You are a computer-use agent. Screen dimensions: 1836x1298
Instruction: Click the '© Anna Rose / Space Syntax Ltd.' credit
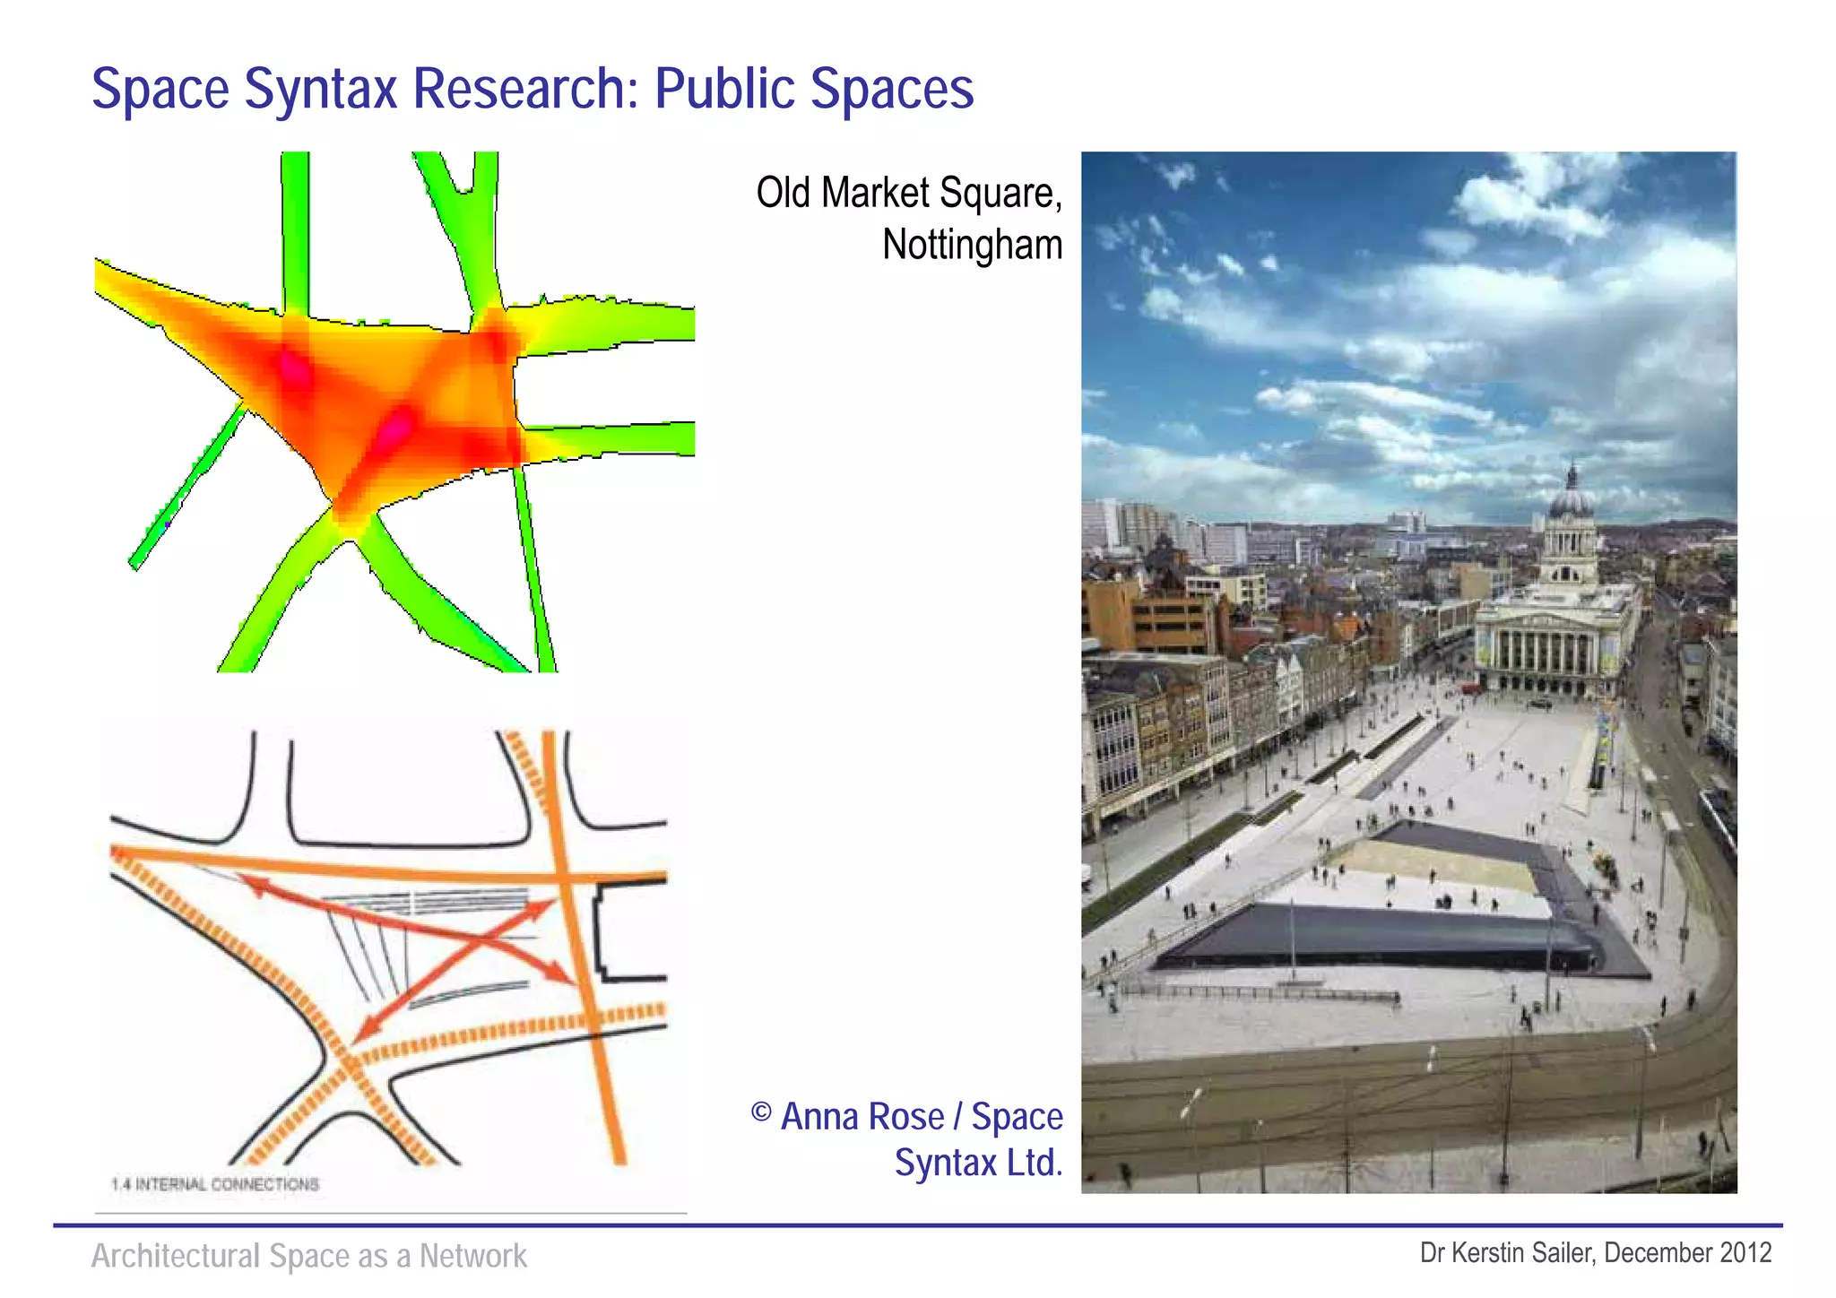pyautogui.click(x=907, y=1139)
